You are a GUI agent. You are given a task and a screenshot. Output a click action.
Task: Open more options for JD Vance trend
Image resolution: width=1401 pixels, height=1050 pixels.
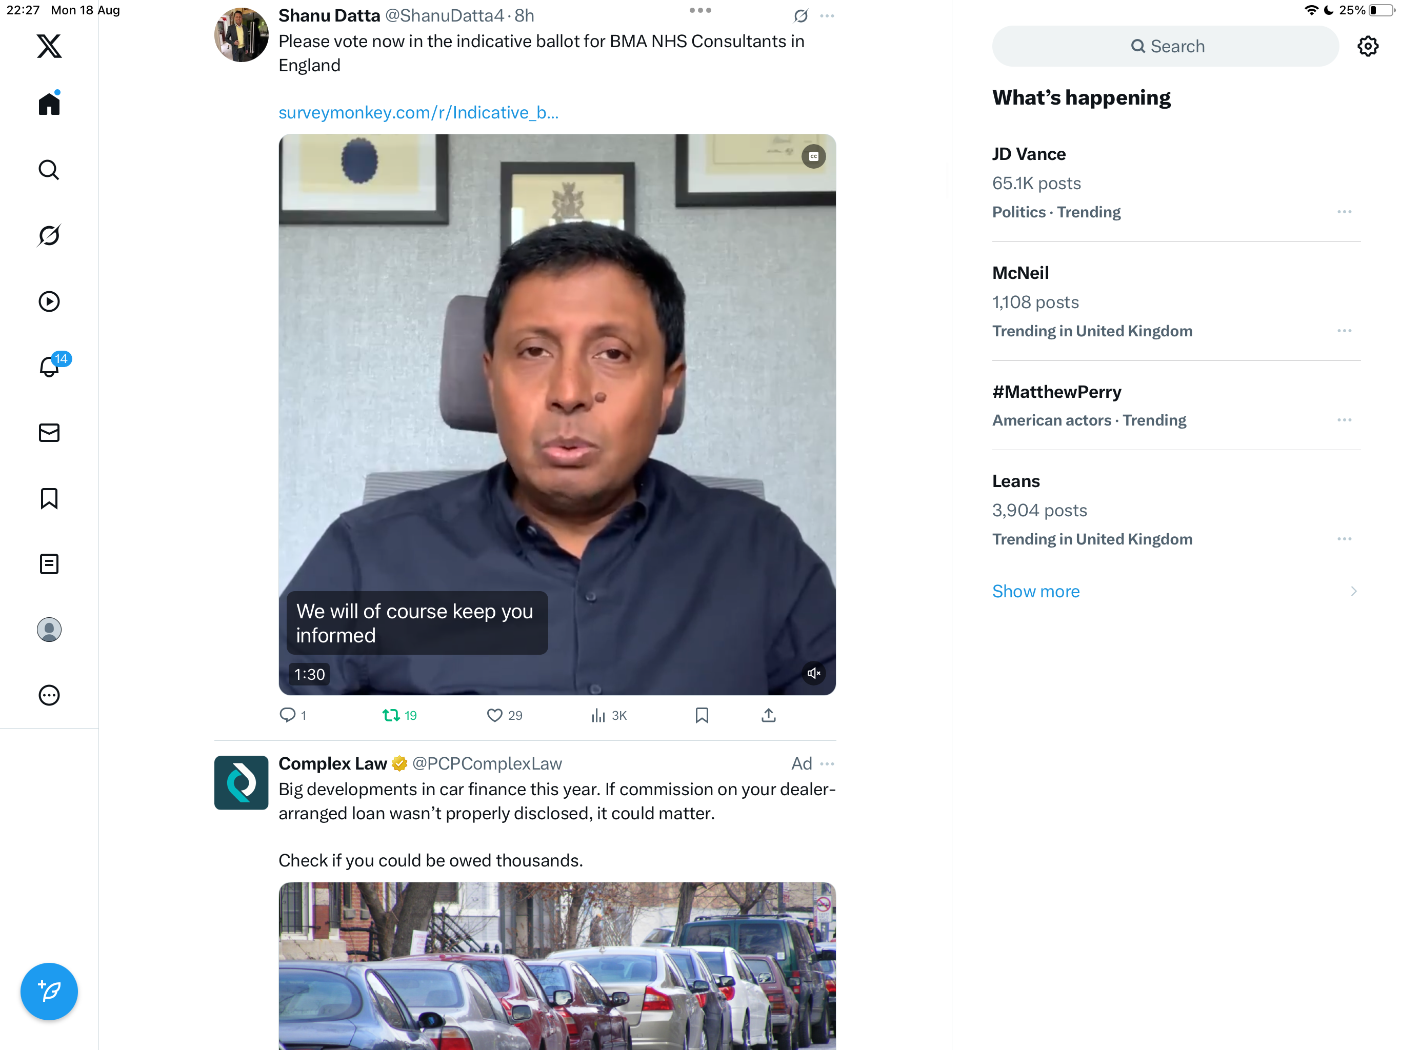[1344, 212]
